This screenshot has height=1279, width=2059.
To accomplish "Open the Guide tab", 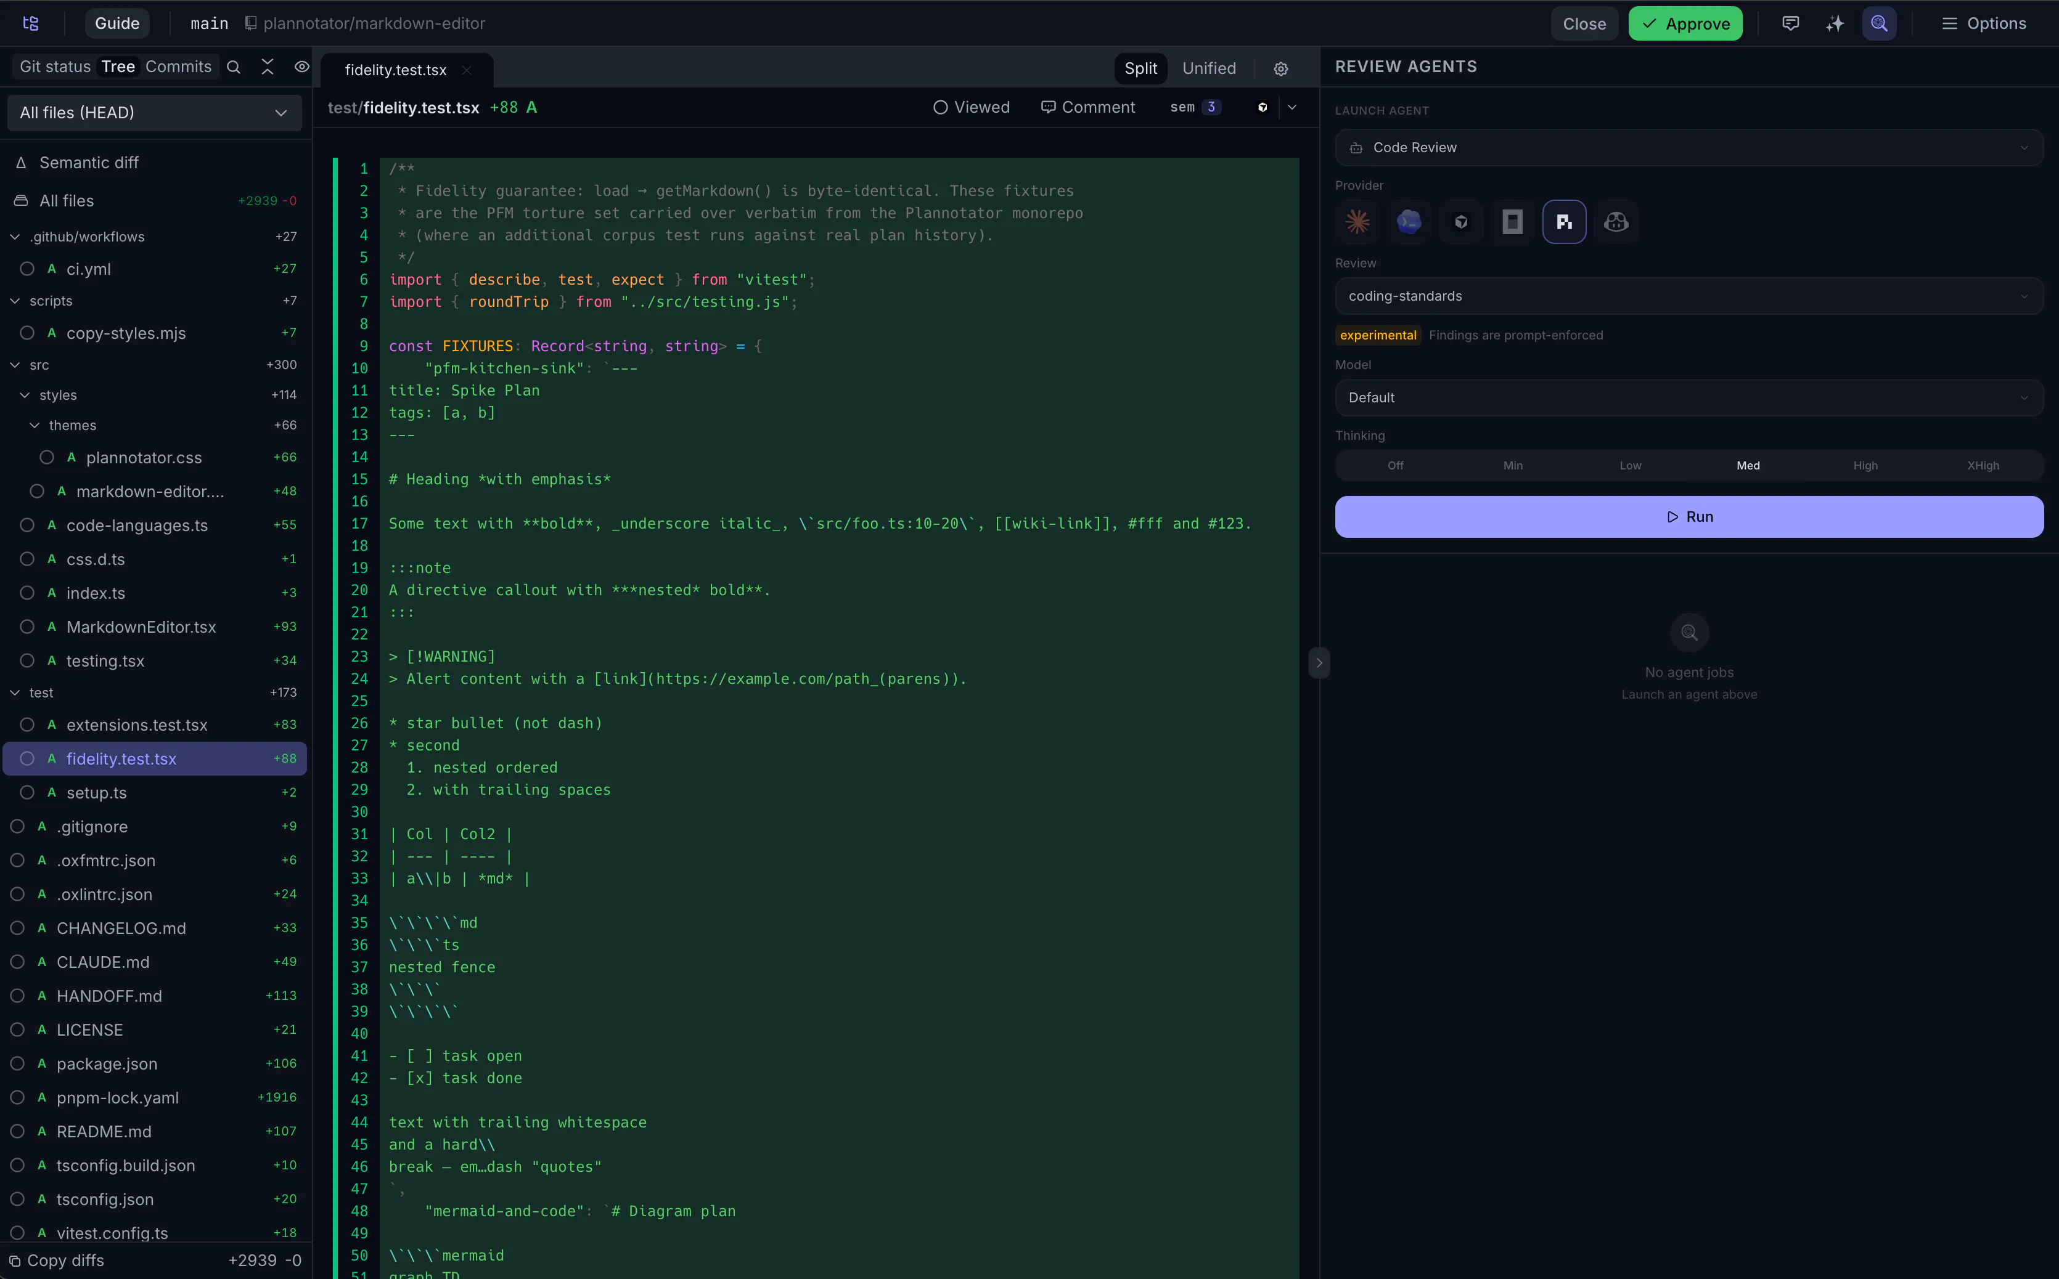I will (117, 23).
